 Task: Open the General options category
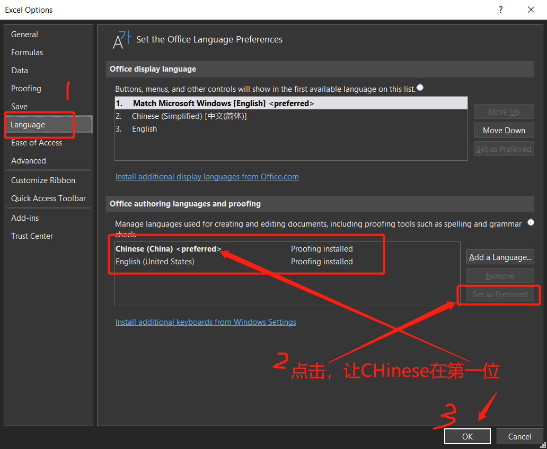coord(49,34)
